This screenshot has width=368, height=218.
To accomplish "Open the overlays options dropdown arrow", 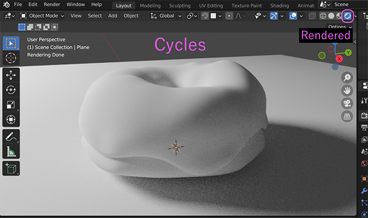I will pyautogui.click(x=301, y=16).
